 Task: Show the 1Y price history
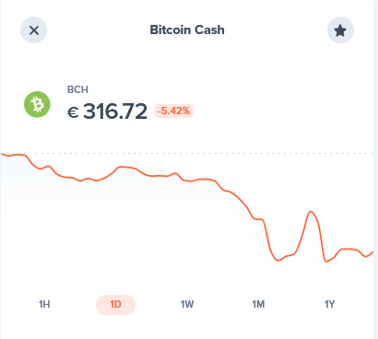pyautogui.click(x=330, y=304)
